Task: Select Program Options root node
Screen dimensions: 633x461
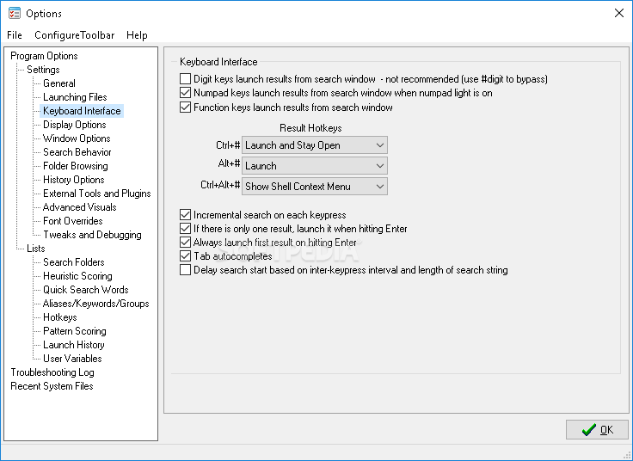Action: pyautogui.click(x=44, y=56)
